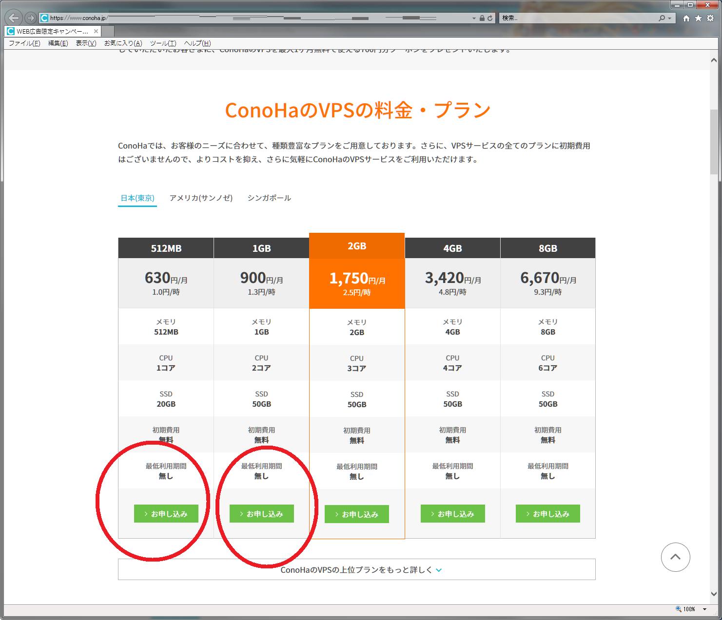Click the 1,750円/月 price
The height and width of the screenshot is (620, 722).
pyautogui.click(x=357, y=279)
